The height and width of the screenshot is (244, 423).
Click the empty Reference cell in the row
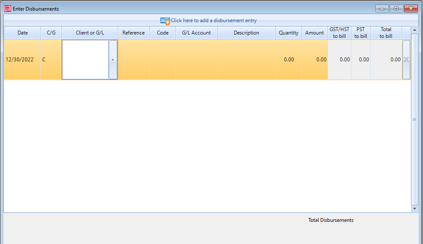click(x=134, y=60)
